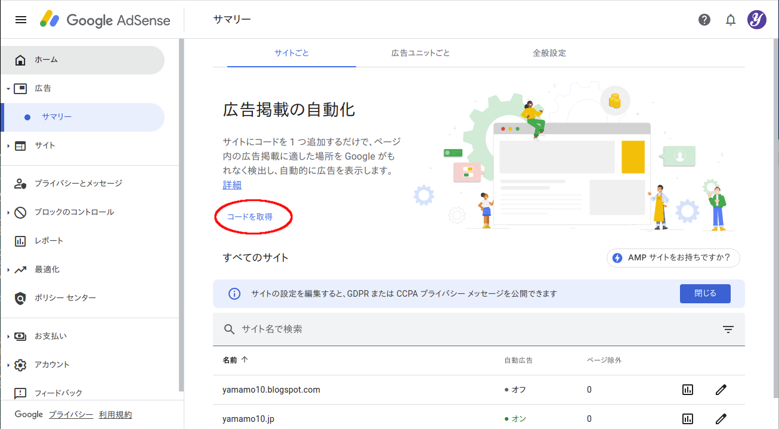Edit pencil icon for yamamo10.blogspot.com
Viewport: 779px width, 429px height.
coord(721,390)
